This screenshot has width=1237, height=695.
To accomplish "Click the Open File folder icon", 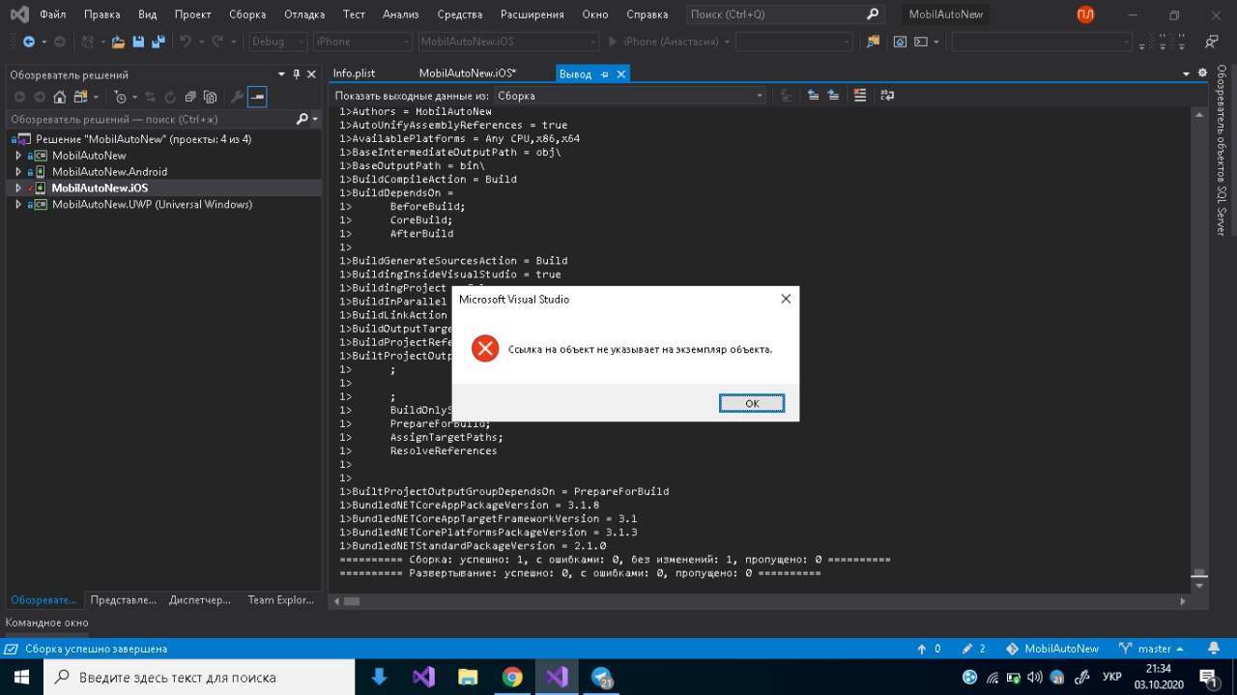I will coord(118,42).
